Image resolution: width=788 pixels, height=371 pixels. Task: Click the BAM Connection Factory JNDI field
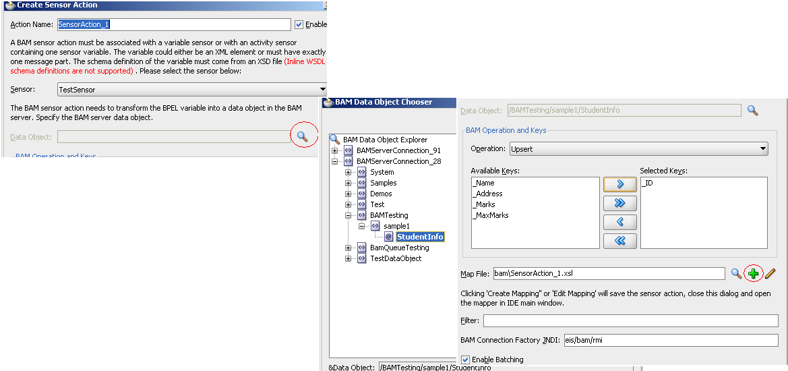[671, 341]
